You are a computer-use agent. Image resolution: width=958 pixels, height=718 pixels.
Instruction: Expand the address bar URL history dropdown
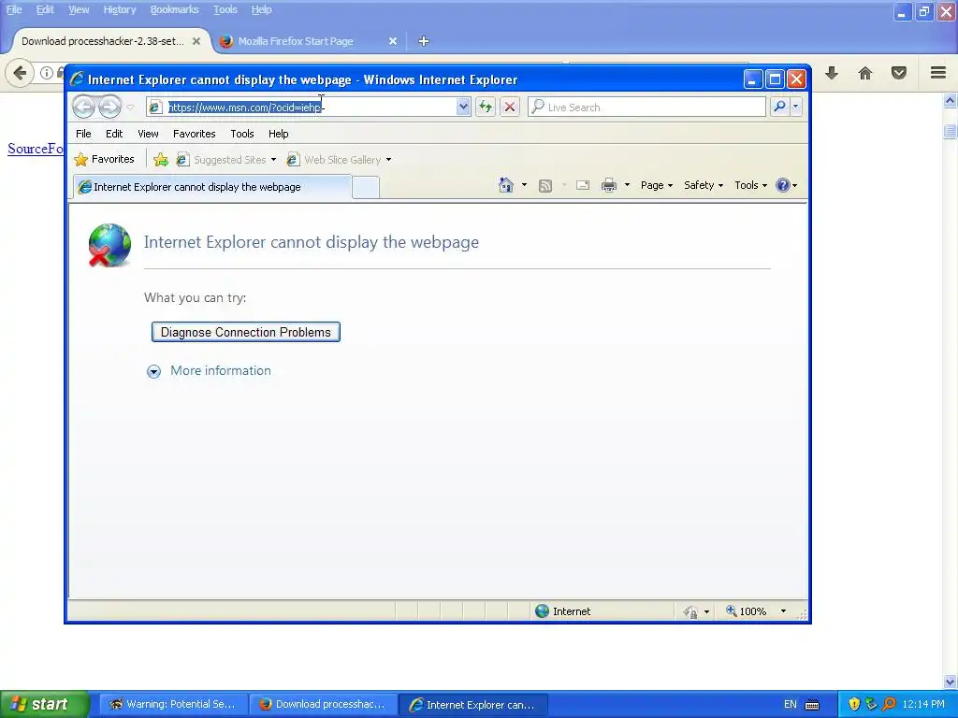point(463,108)
